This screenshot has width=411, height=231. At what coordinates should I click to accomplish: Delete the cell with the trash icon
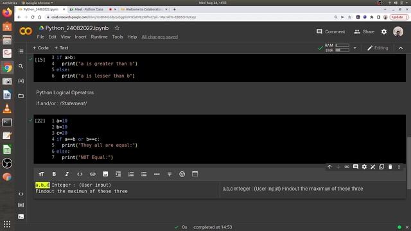click(390, 167)
